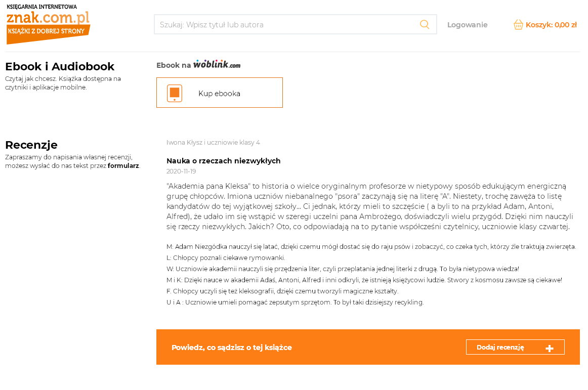The height and width of the screenshot is (390, 588).
Task: Click the Dodaj recenzję button
Action: (x=515, y=347)
